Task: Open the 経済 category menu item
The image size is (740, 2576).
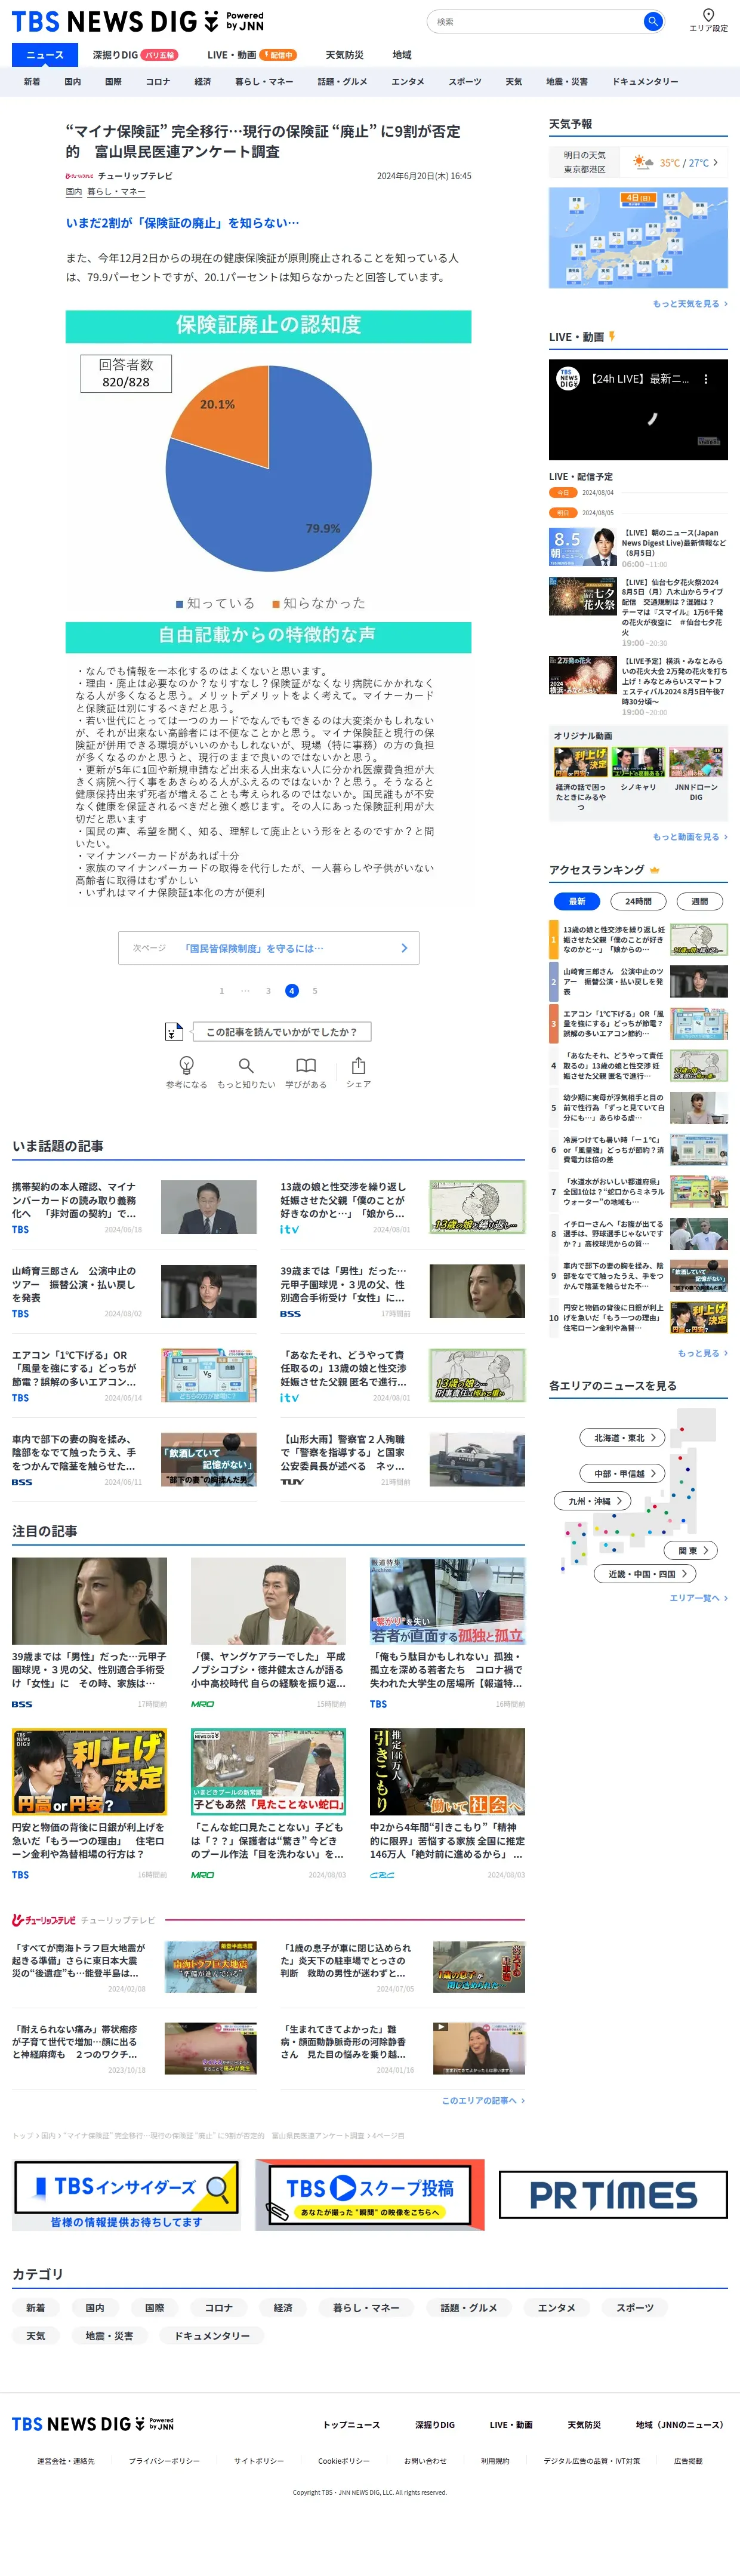Action: [203, 82]
